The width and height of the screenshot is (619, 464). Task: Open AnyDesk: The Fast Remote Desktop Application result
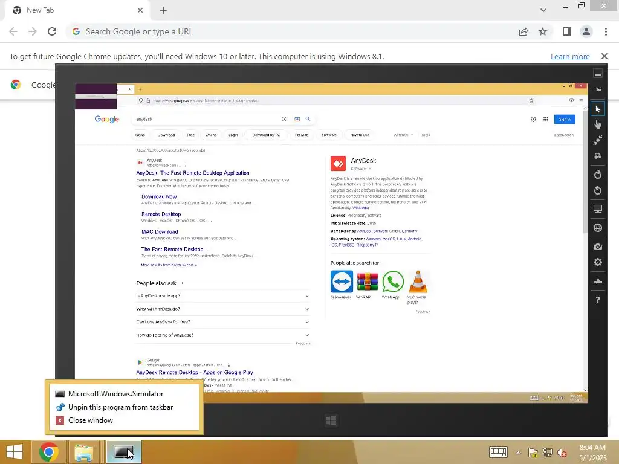pyautogui.click(x=193, y=173)
